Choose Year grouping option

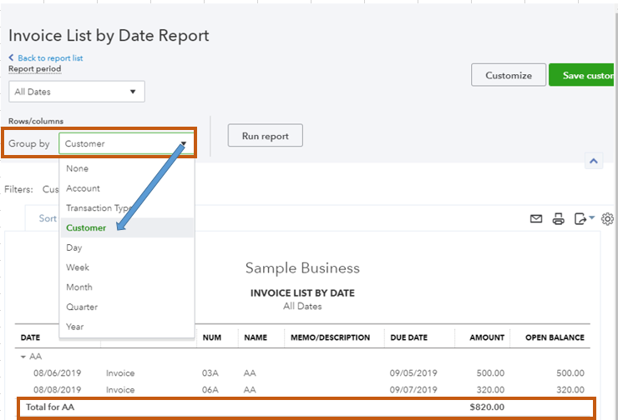75,327
